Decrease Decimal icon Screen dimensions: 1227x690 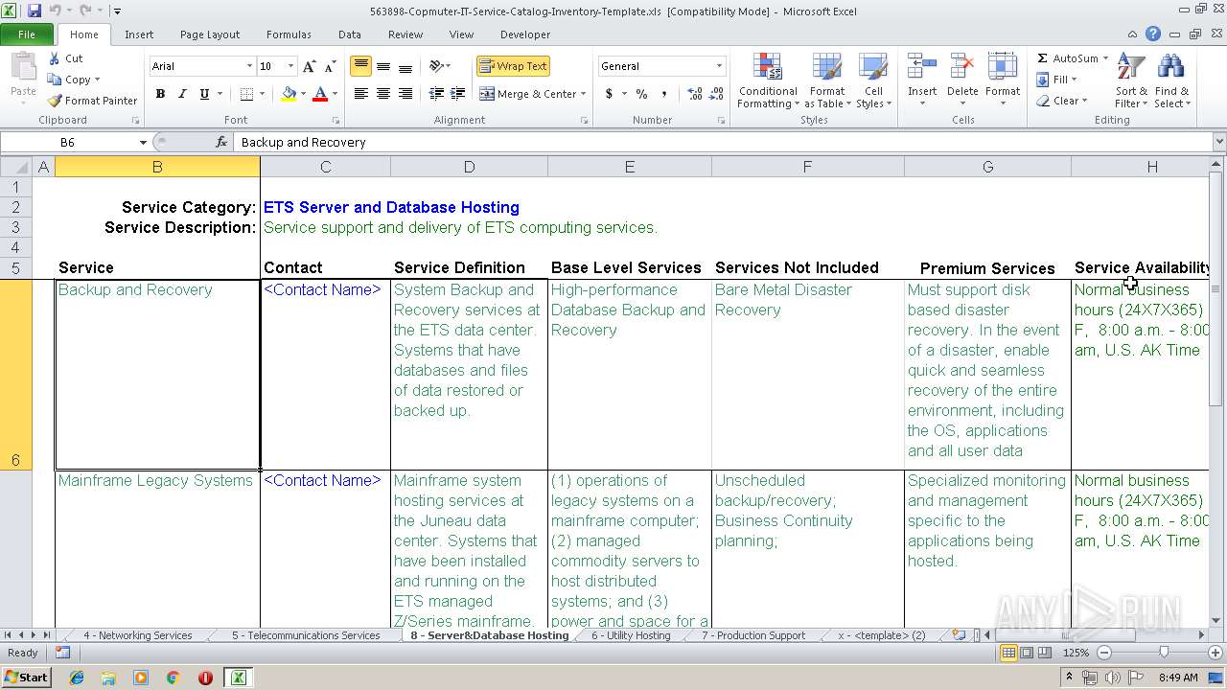tap(717, 94)
